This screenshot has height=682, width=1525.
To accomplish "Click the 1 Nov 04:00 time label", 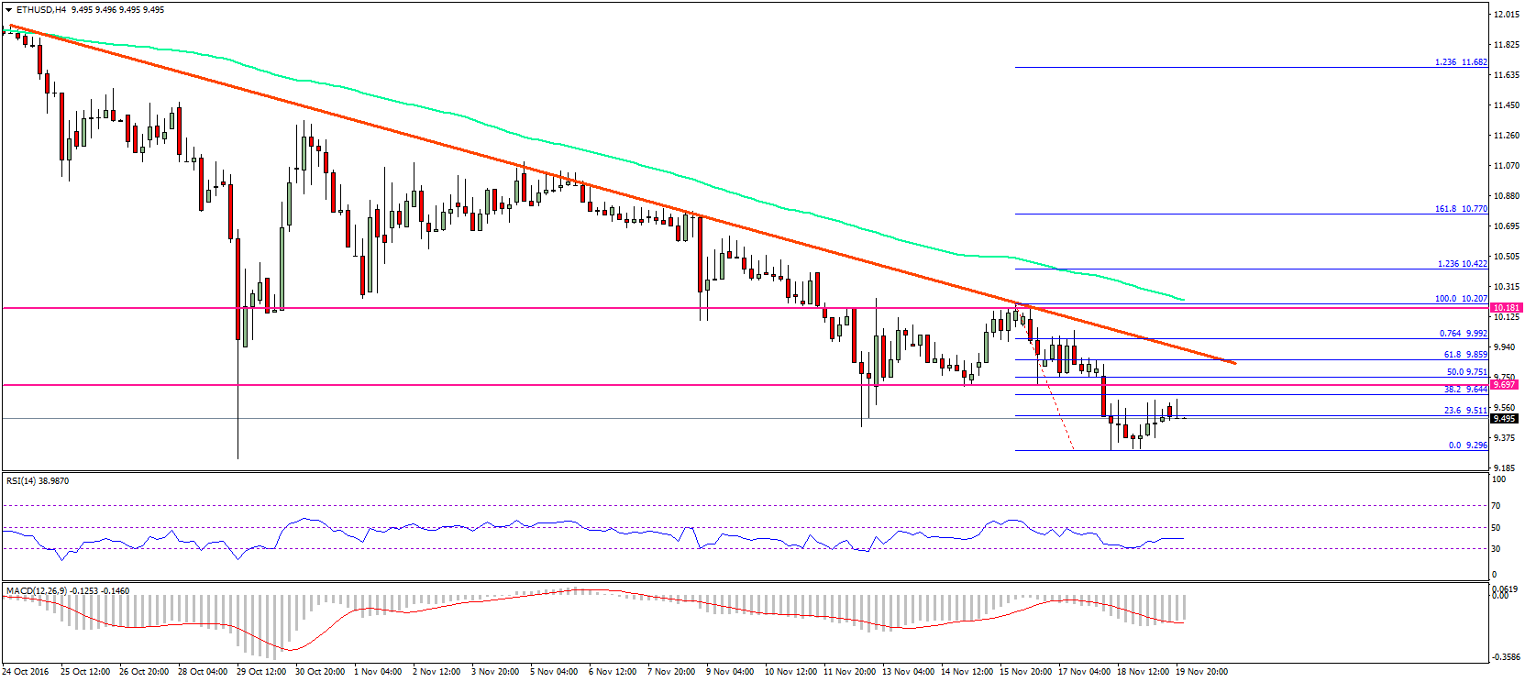I will pyautogui.click(x=378, y=672).
